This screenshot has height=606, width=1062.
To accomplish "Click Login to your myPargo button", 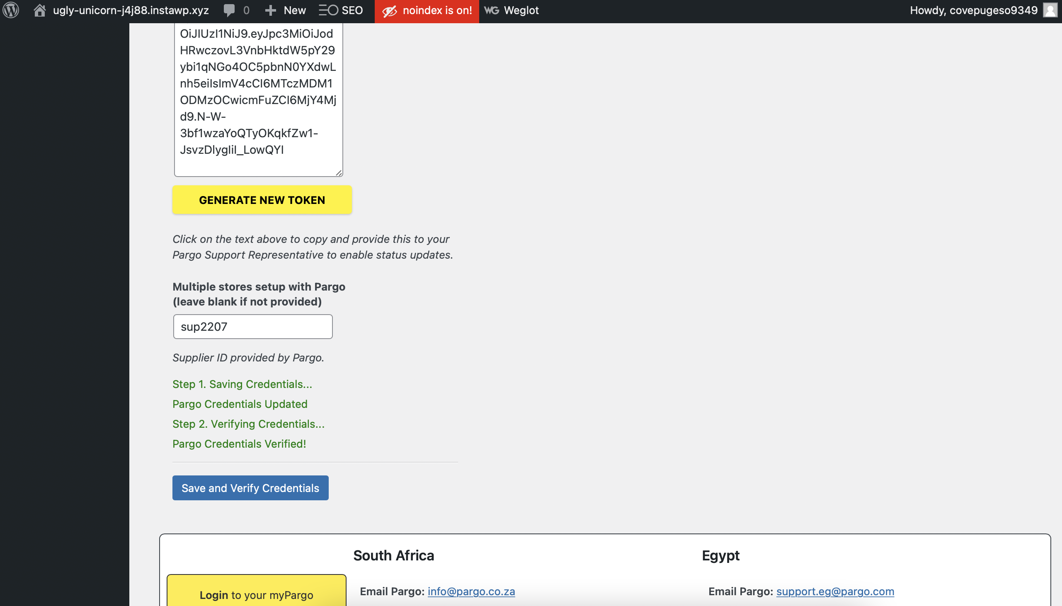I will tap(256, 591).
